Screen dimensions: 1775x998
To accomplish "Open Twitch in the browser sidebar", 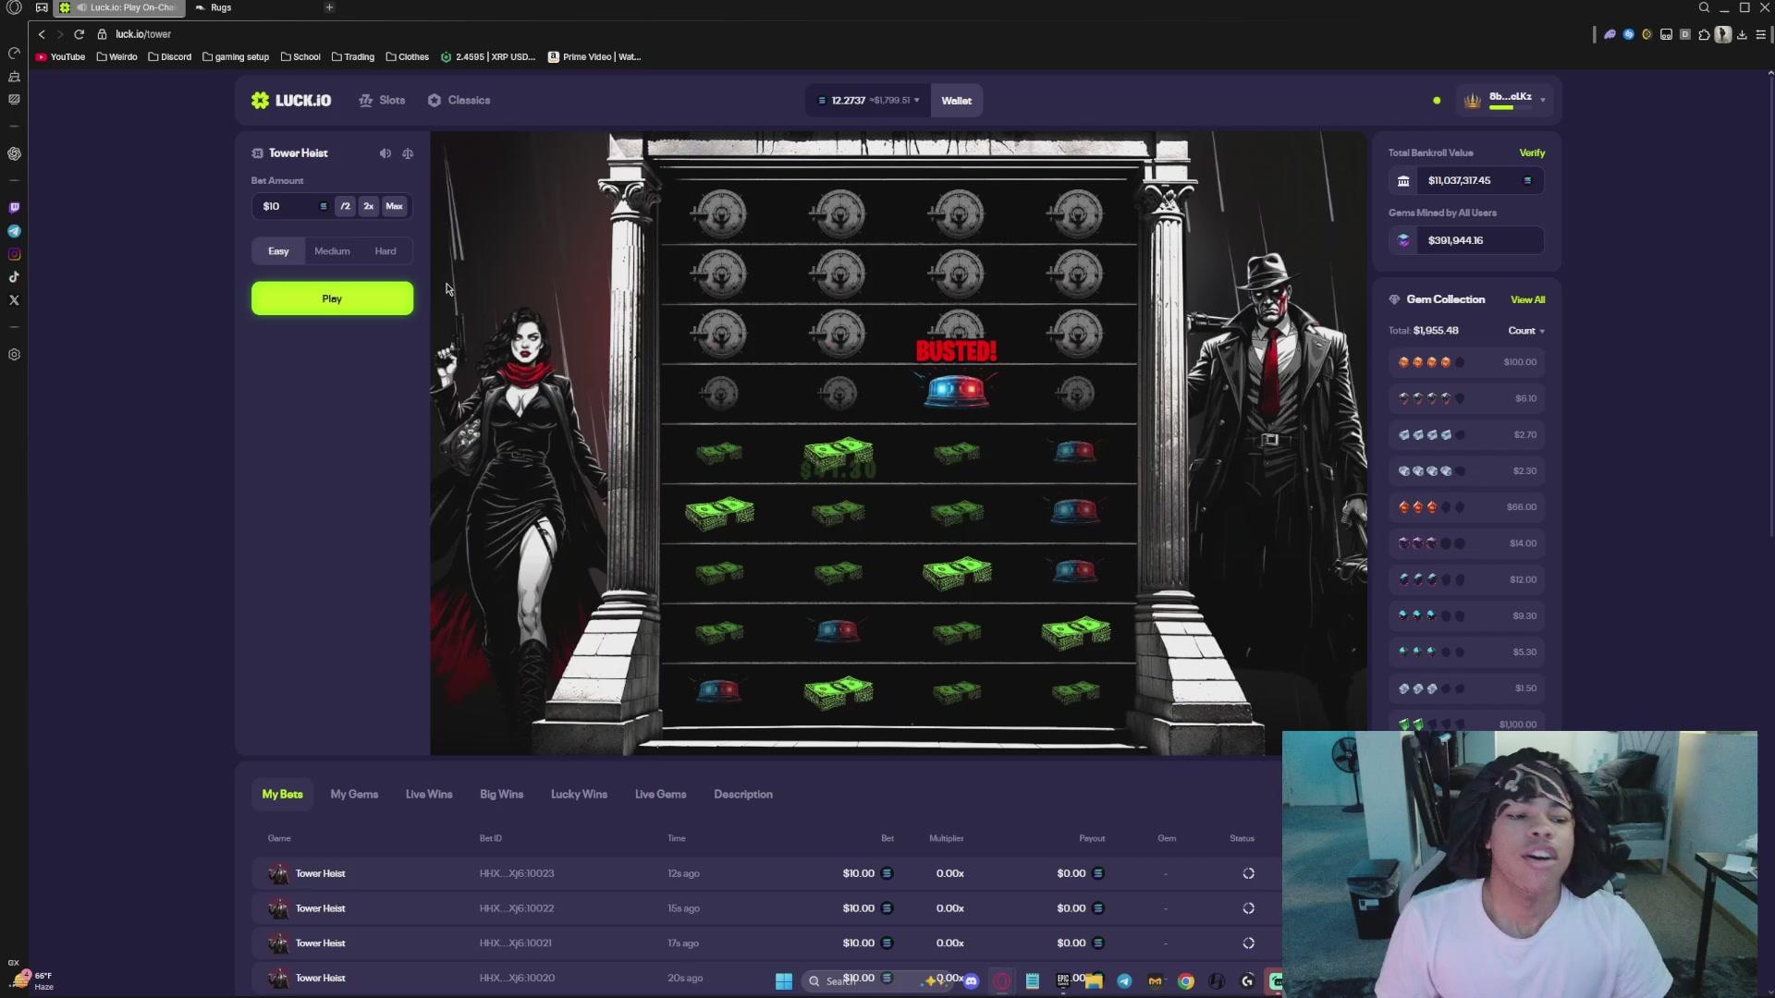I will pos(14,208).
